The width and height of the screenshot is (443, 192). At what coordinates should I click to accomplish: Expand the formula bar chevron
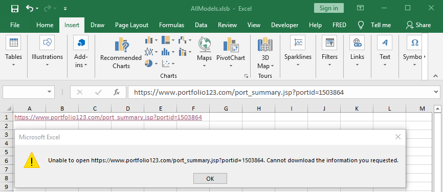436,92
